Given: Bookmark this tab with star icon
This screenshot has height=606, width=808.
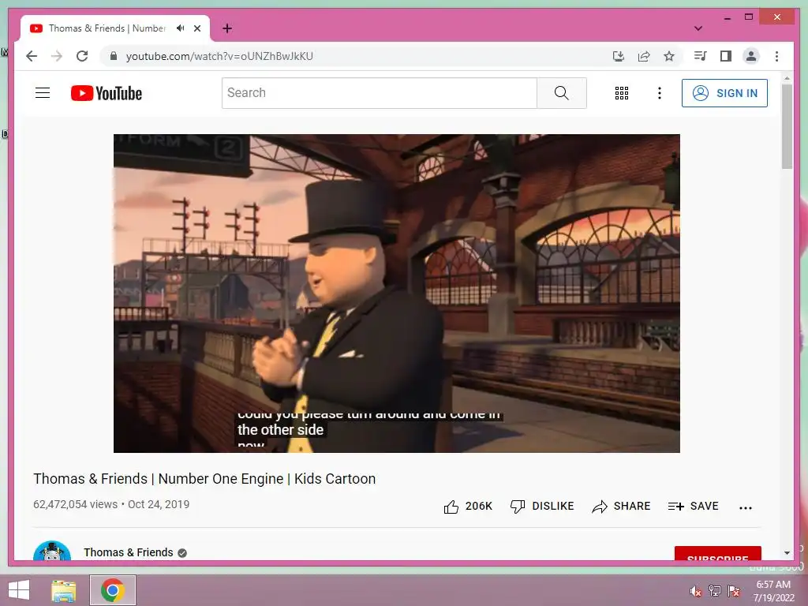Looking at the screenshot, I should tap(669, 56).
